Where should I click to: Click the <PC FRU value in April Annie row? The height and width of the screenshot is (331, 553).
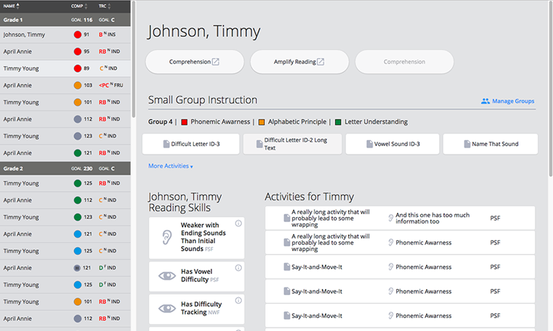pyautogui.click(x=111, y=85)
